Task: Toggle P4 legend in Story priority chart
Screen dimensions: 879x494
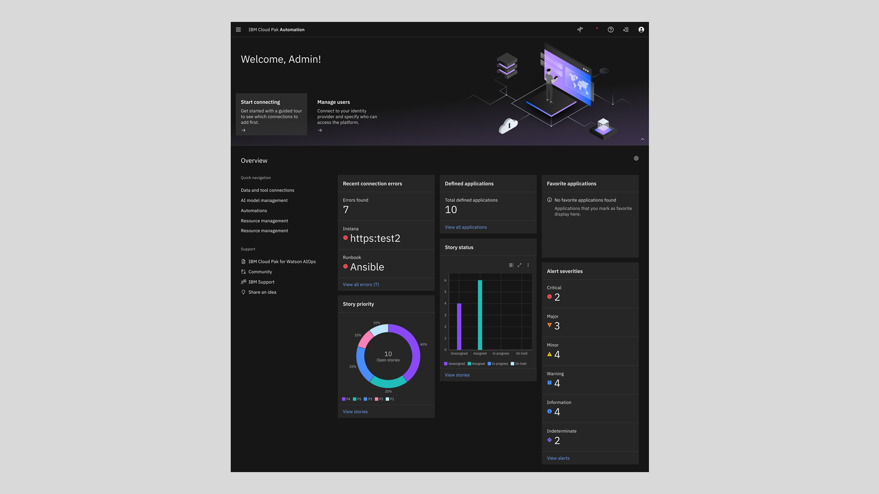Action: click(x=346, y=399)
